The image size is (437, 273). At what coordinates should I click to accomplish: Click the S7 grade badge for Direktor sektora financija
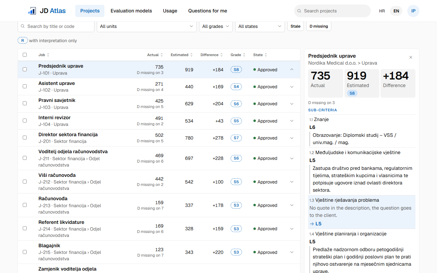coord(236,138)
